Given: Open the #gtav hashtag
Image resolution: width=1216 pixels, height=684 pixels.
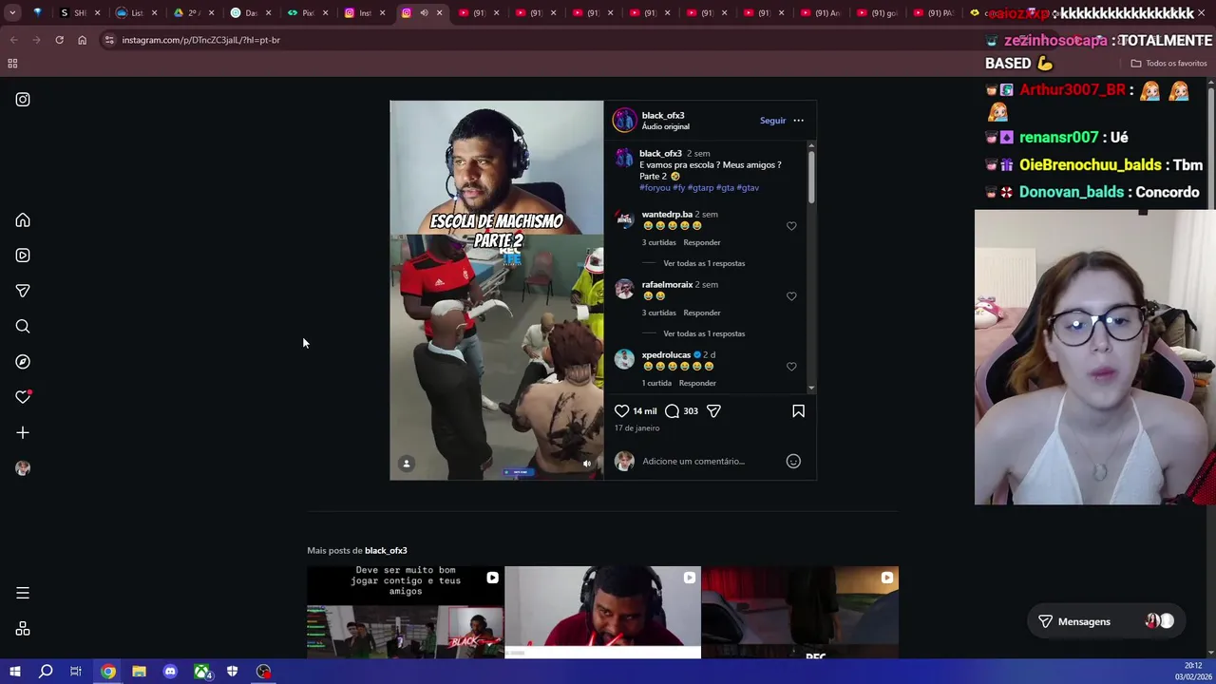Looking at the screenshot, I should 748,188.
